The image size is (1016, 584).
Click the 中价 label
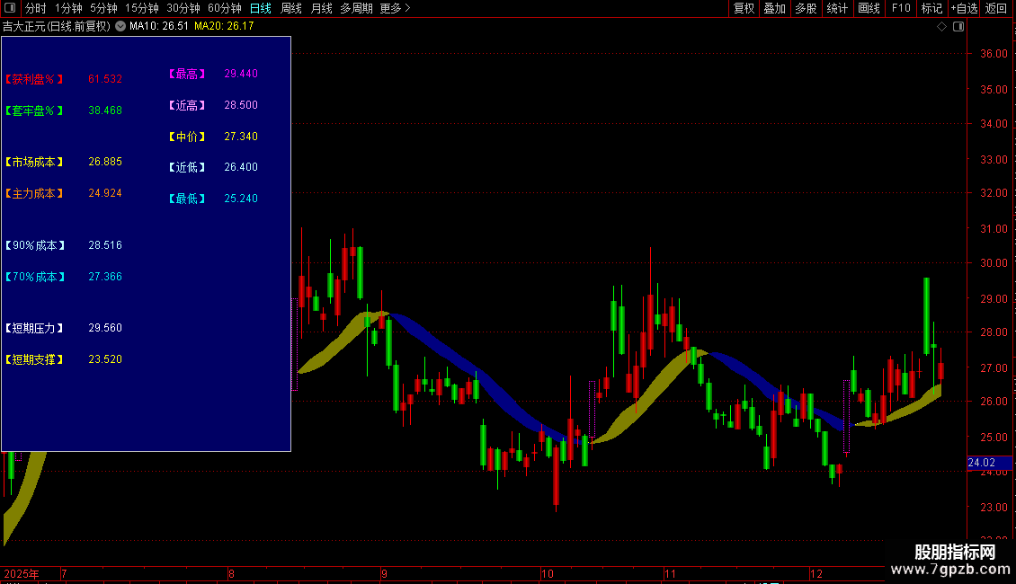187,137
